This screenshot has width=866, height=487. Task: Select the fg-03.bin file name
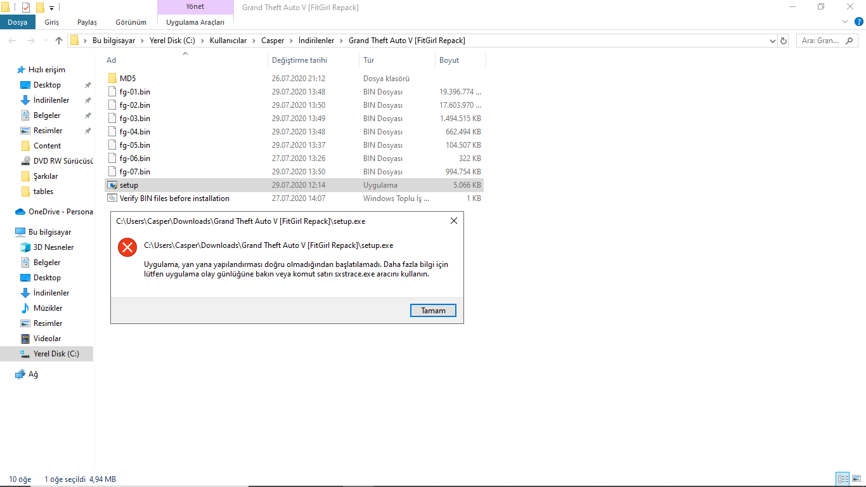135,119
